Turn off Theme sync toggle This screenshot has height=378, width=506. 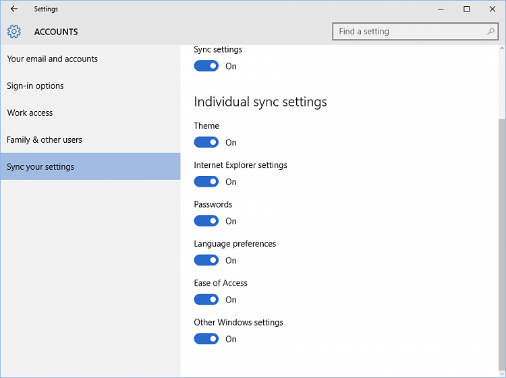tap(206, 142)
